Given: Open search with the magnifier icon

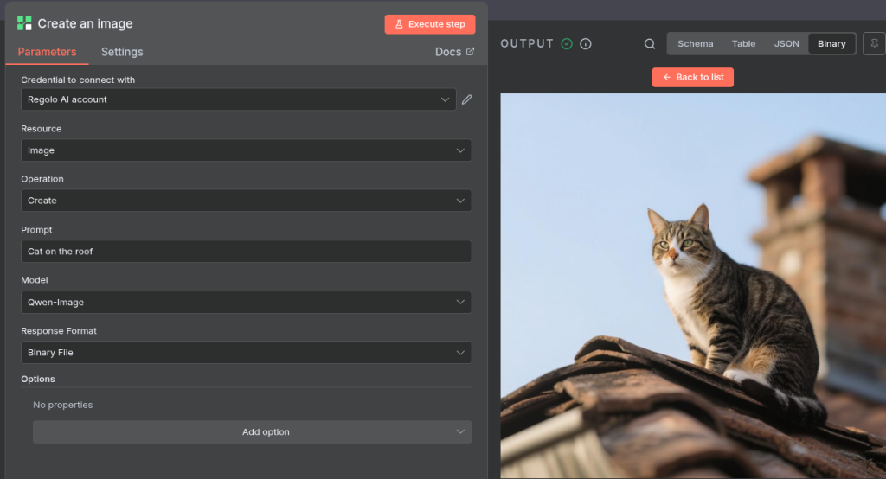Looking at the screenshot, I should click(x=650, y=44).
